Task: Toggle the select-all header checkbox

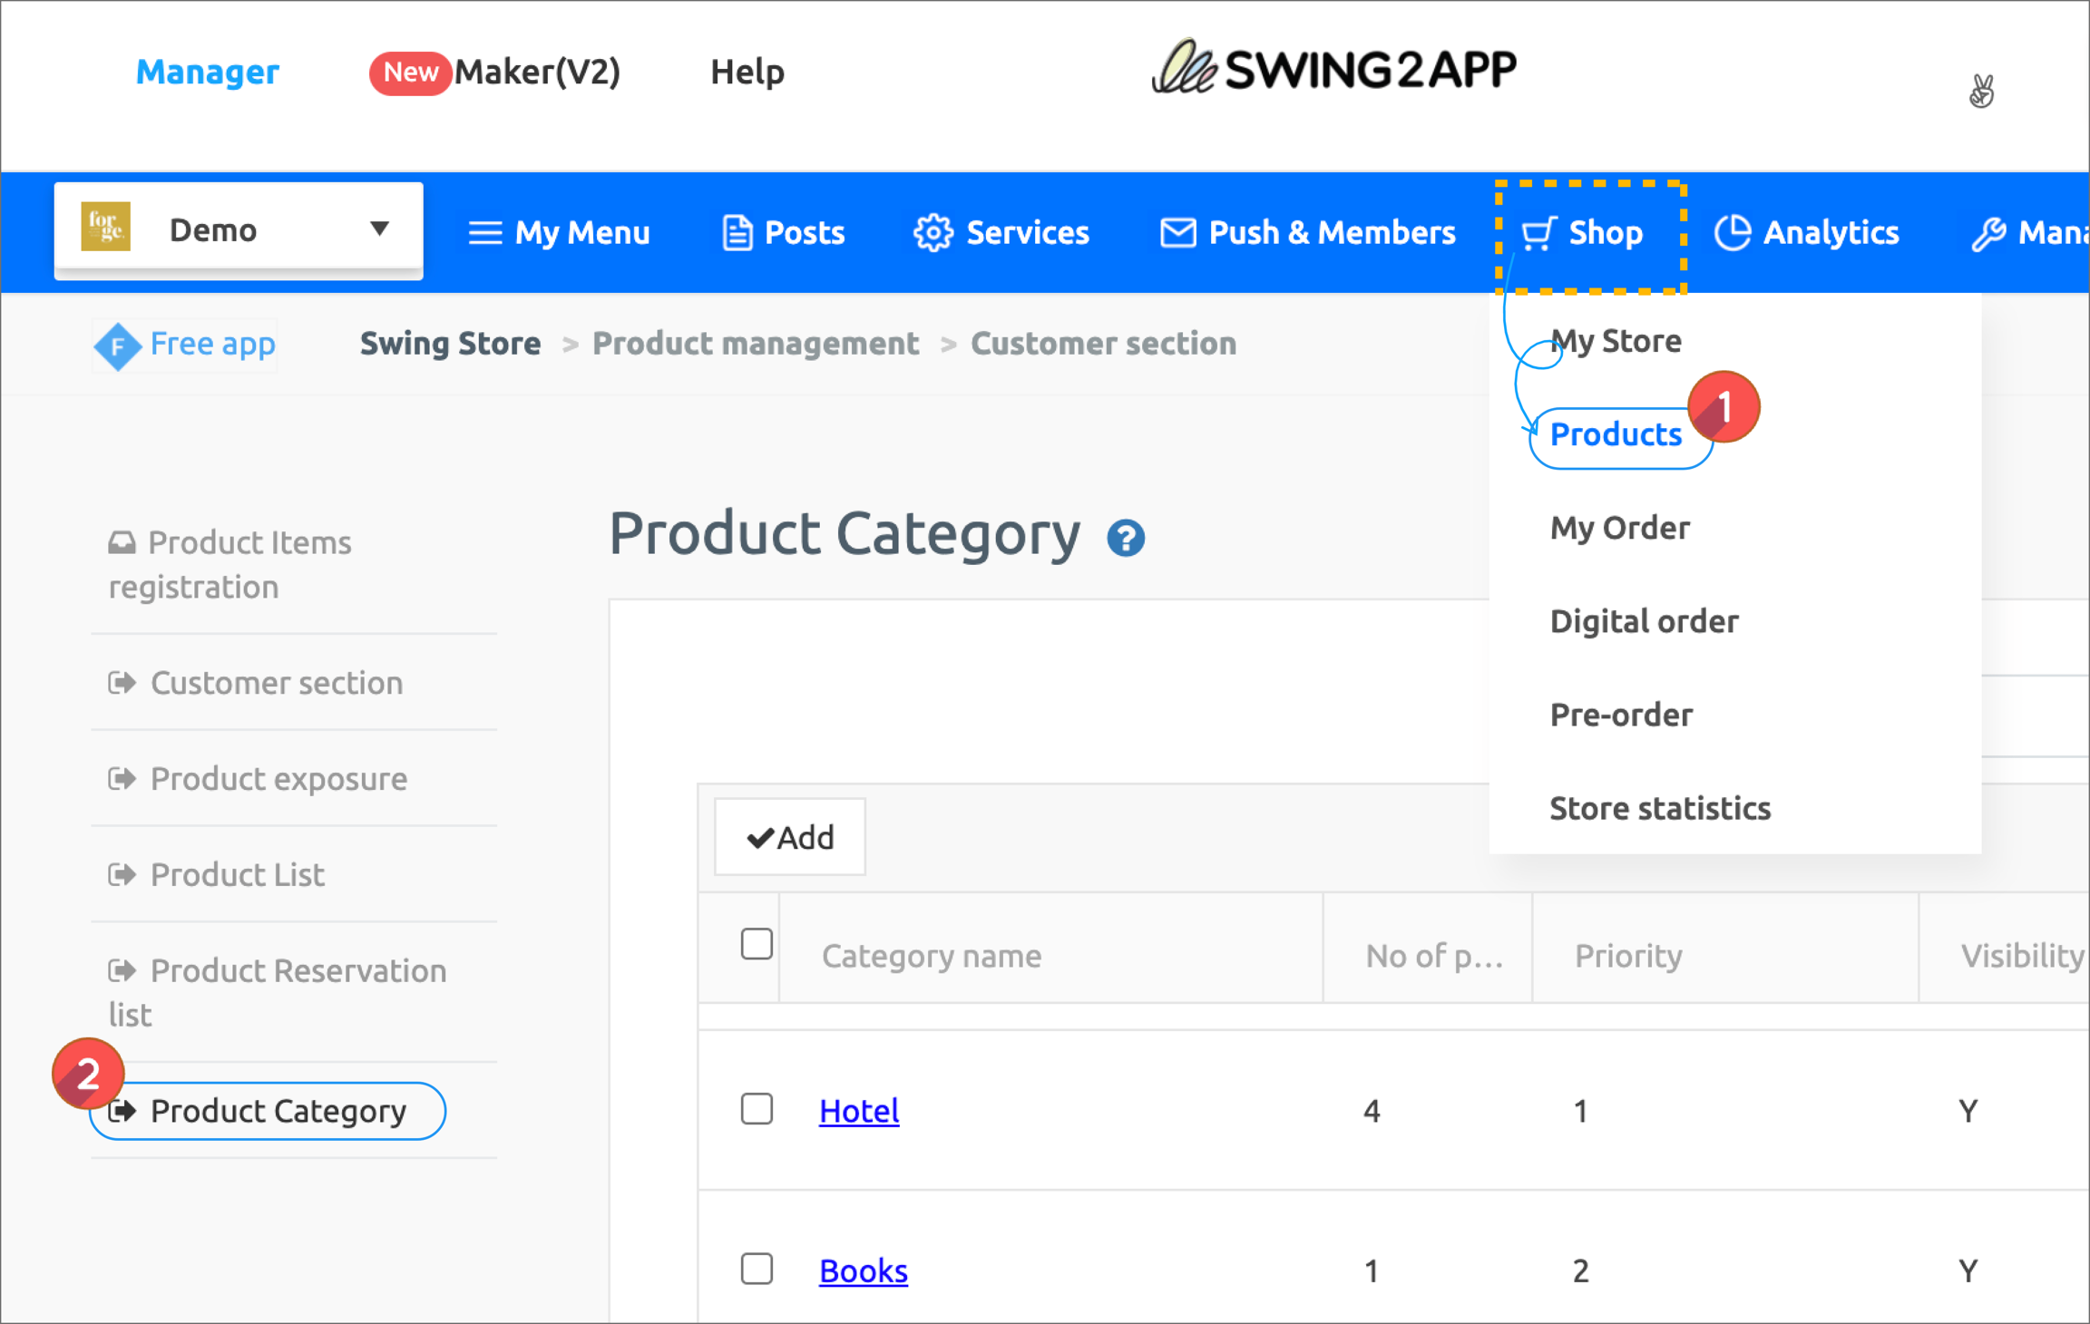Action: click(x=757, y=944)
